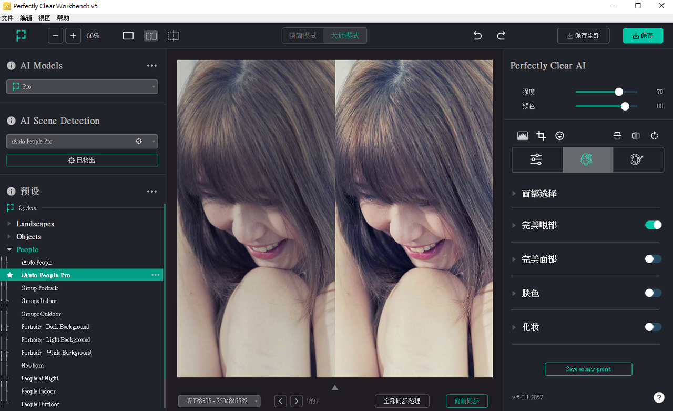This screenshot has height=411, width=673.
Task: Click the 强度 slider handle
Action: 619,92
